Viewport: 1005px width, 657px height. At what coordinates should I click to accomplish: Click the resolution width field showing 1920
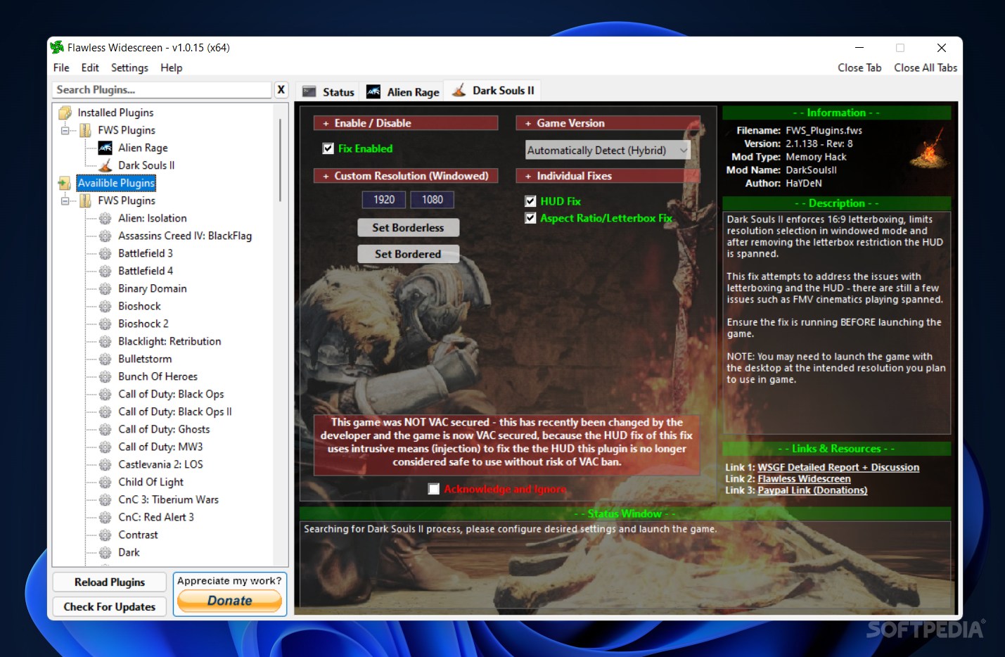384,200
